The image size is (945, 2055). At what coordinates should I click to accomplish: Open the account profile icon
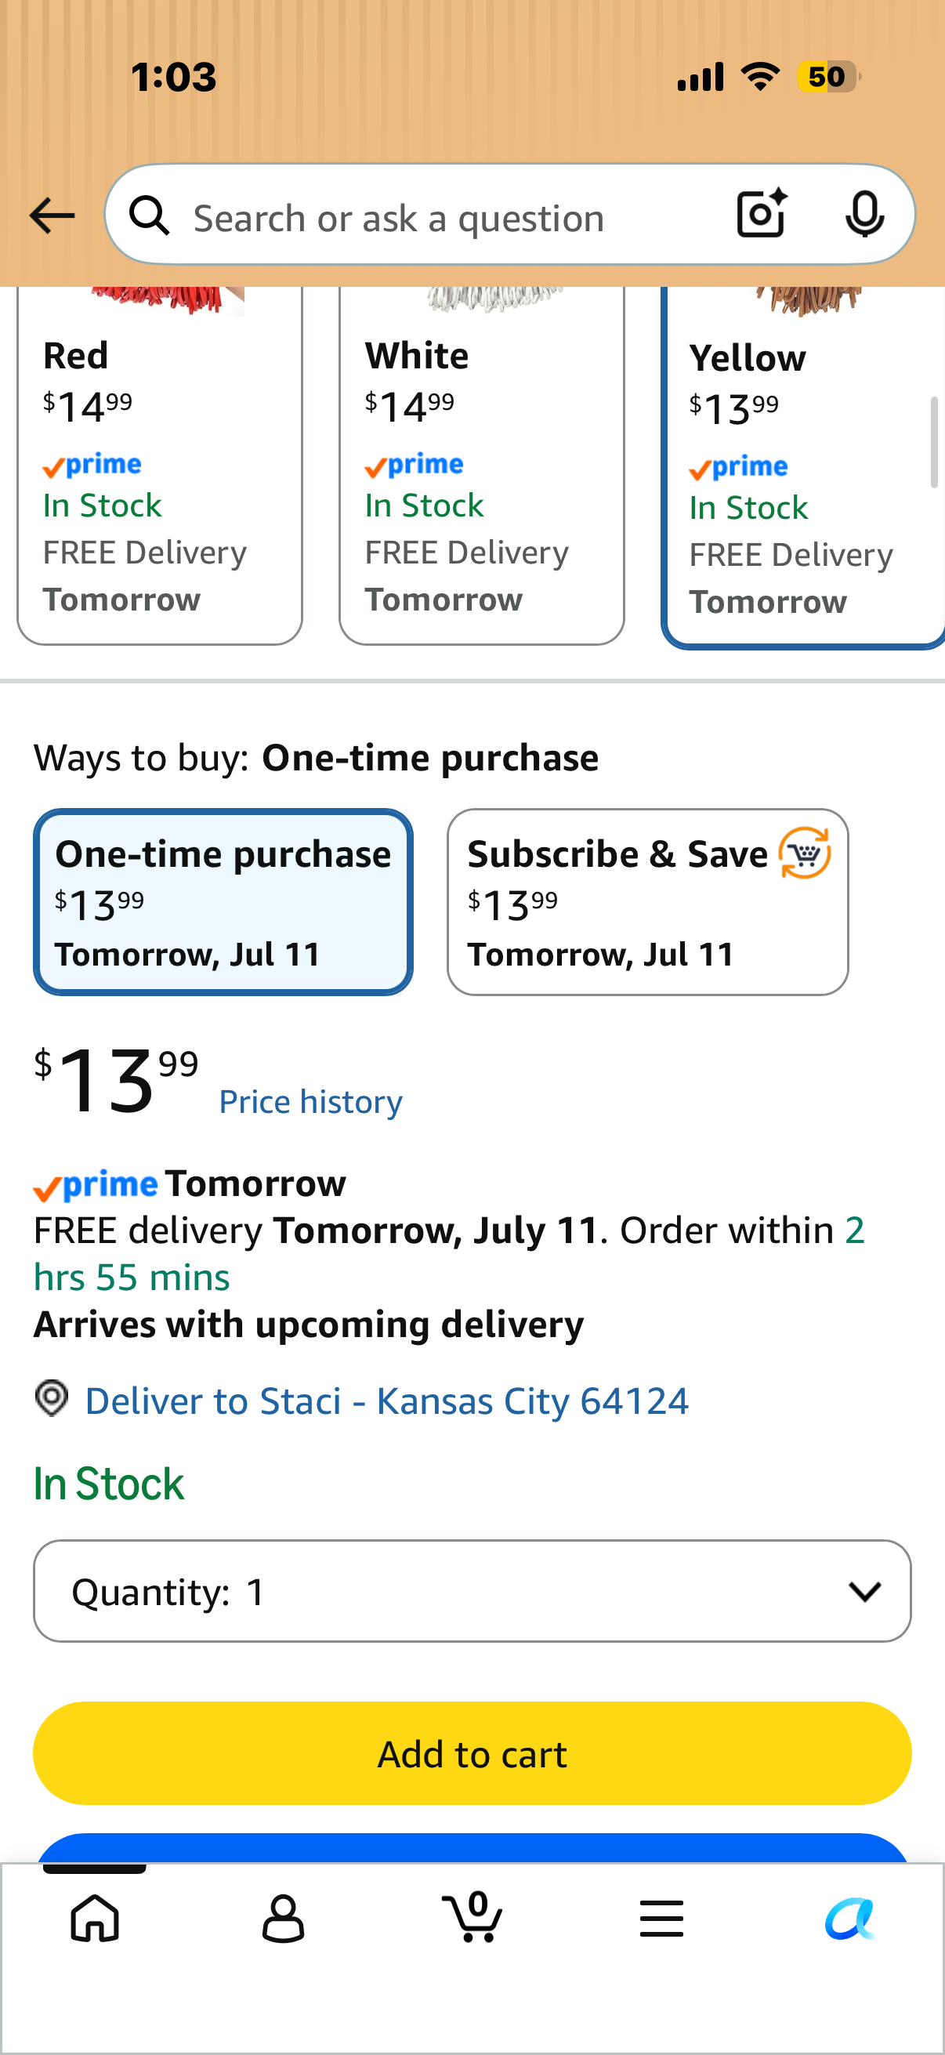[283, 1919]
